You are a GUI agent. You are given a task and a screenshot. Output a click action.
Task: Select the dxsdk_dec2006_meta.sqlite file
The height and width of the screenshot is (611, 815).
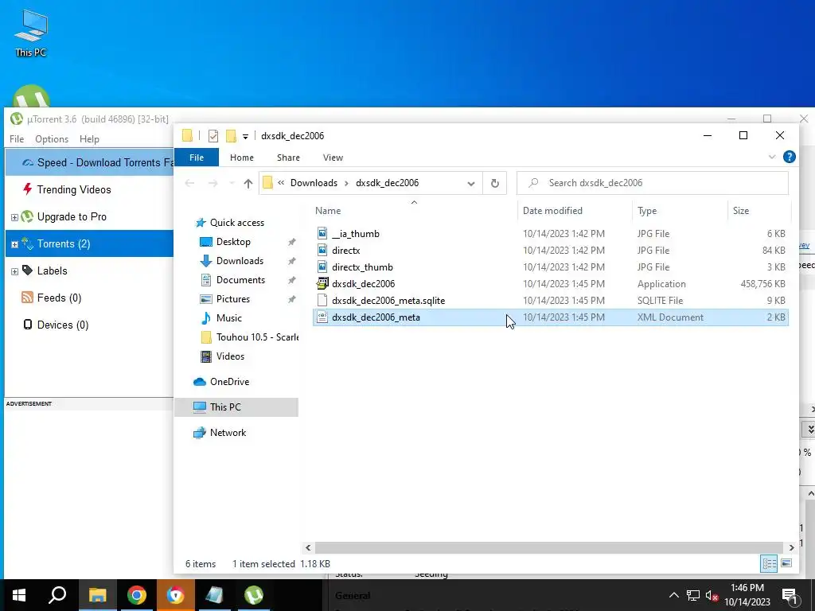[x=551, y=300]
